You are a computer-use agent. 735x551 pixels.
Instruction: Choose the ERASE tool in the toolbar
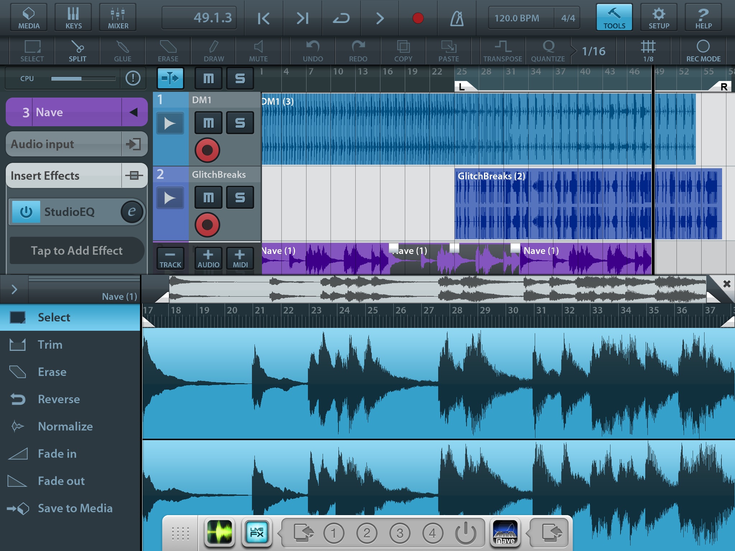coord(168,51)
